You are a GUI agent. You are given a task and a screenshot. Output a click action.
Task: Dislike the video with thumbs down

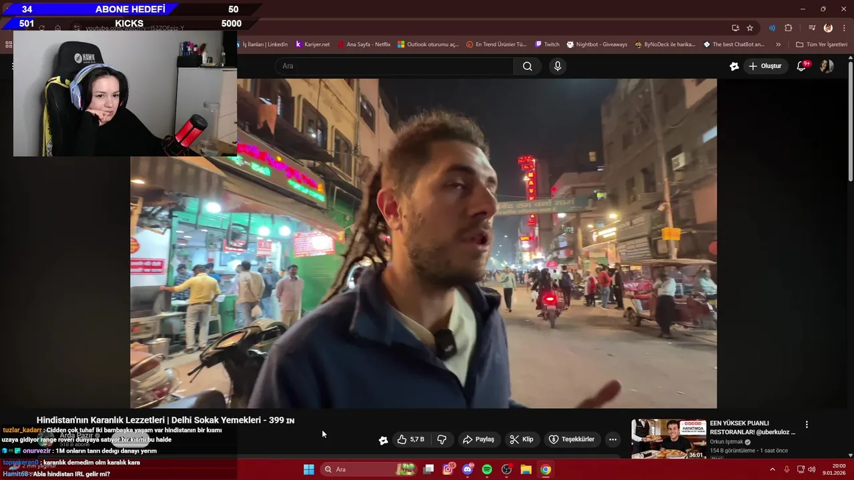tap(442, 439)
